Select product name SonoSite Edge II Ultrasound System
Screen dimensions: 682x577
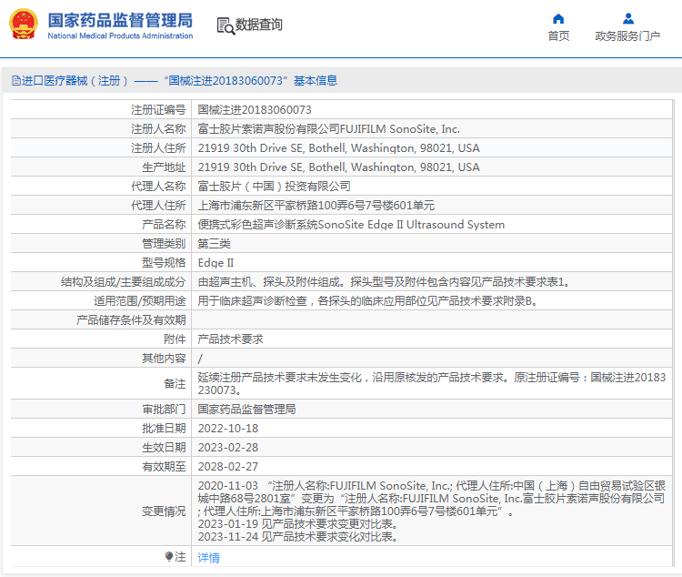pyautogui.click(x=351, y=224)
